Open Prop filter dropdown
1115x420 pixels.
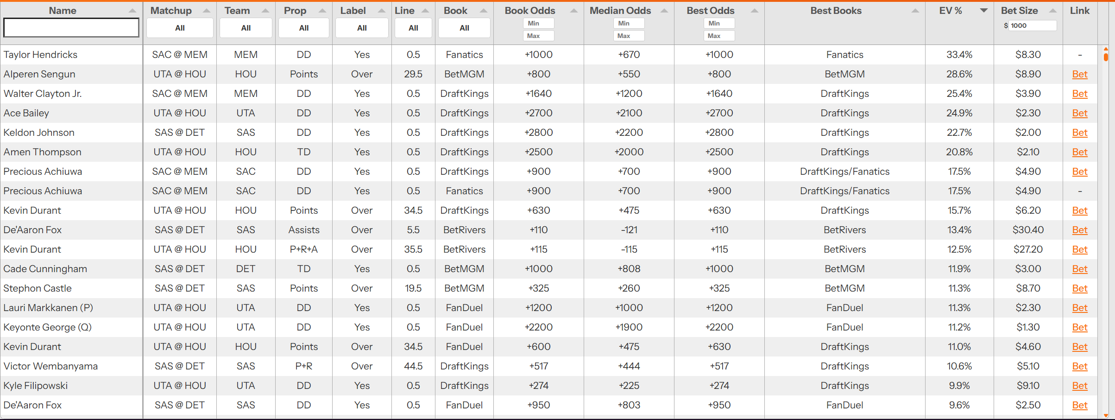(304, 28)
